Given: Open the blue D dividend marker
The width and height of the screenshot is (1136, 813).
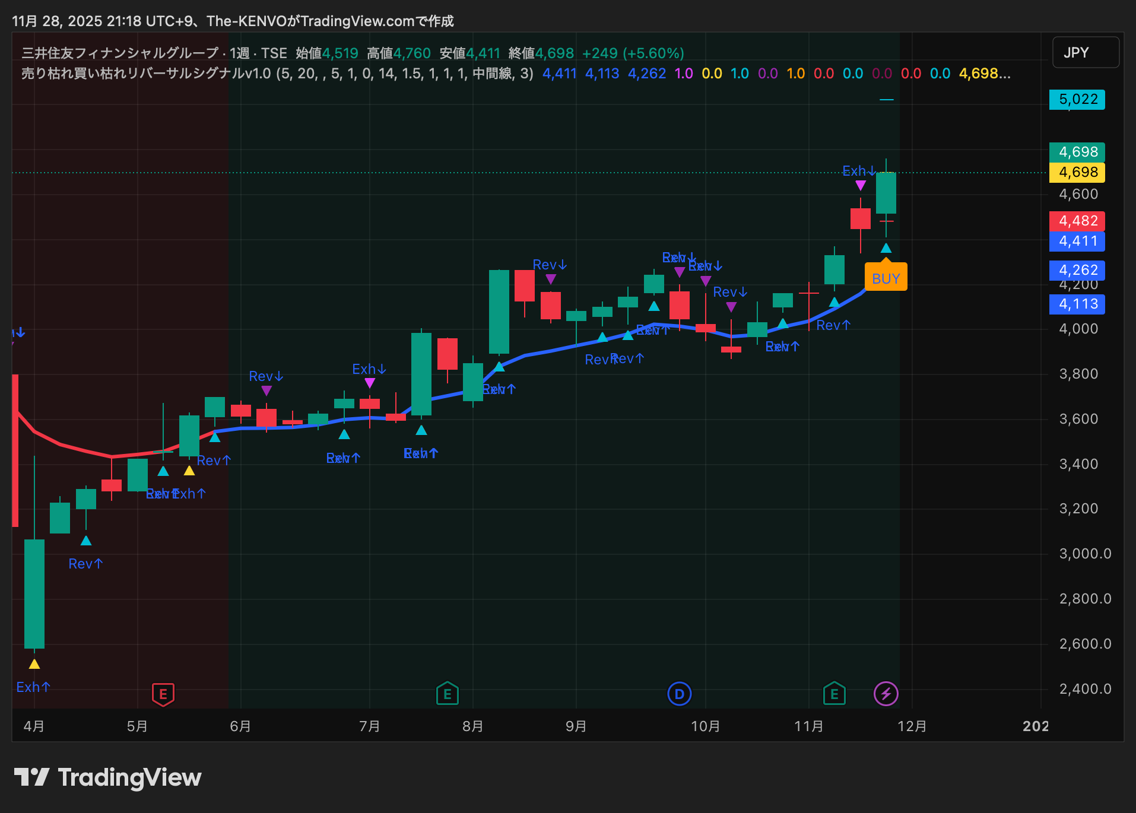Looking at the screenshot, I should click(x=679, y=694).
